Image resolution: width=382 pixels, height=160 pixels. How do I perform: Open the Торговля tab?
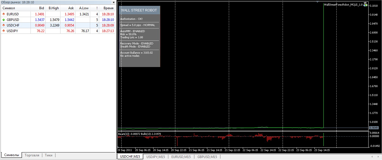pyautogui.click(x=32, y=155)
